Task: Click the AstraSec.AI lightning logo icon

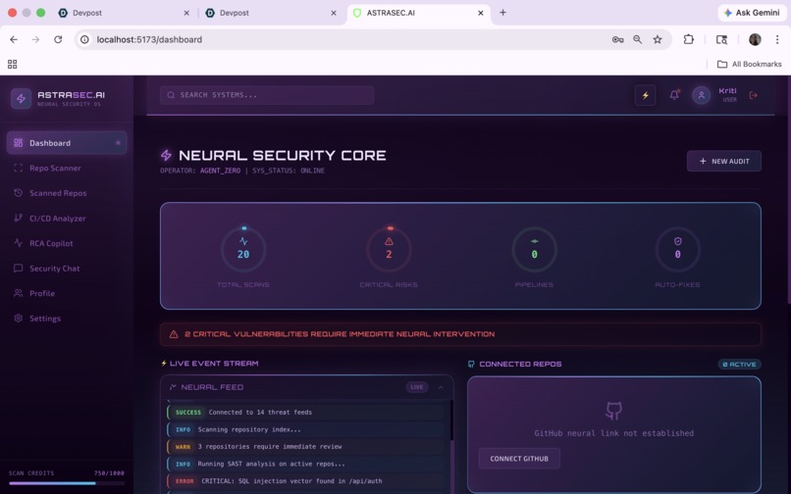Action: click(x=21, y=98)
